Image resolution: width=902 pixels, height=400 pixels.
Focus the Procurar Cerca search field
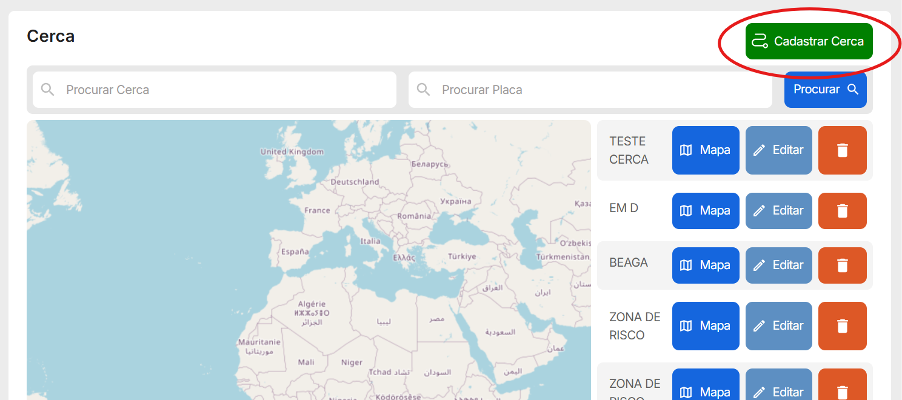tap(224, 90)
